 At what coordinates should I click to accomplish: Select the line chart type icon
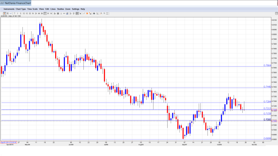pos(11,13)
